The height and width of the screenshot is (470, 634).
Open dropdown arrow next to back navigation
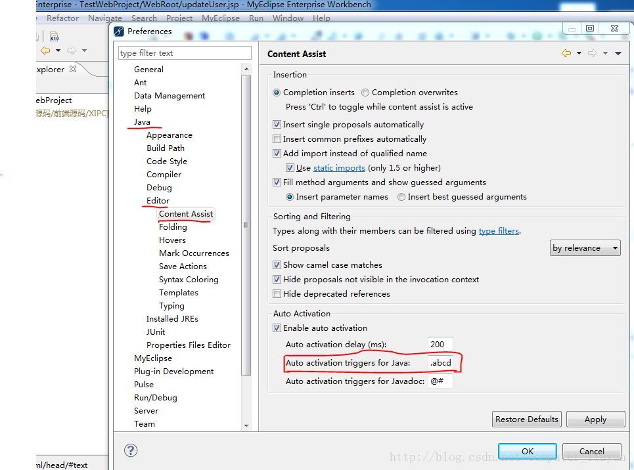pyautogui.click(x=579, y=54)
